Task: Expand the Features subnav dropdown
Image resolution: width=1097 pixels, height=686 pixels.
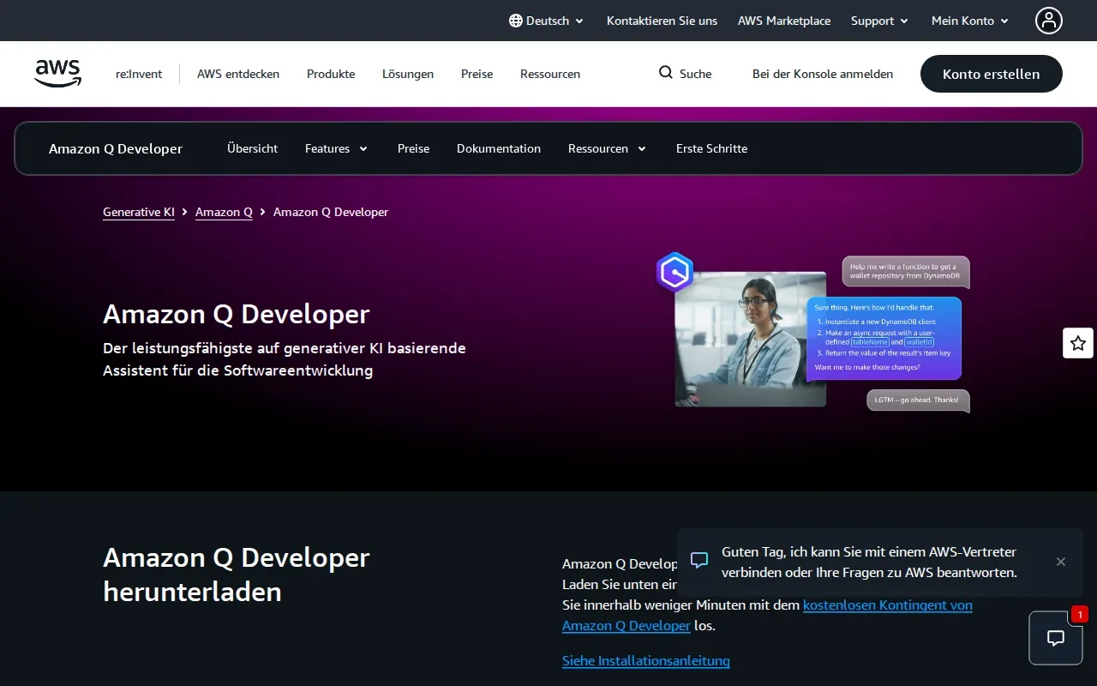Action: (x=336, y=148)
